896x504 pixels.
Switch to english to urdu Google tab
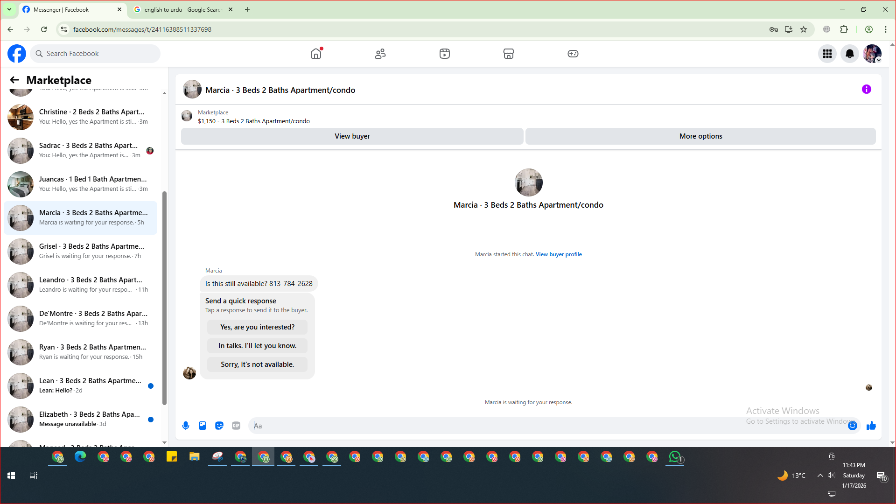(x=182, y=9)
